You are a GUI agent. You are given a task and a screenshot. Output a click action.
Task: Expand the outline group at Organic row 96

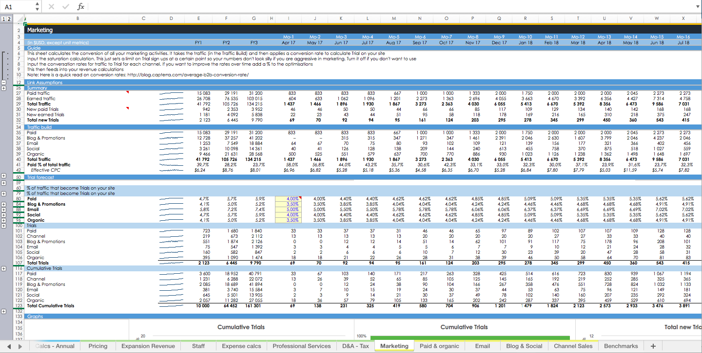click(x=3, y=220)
